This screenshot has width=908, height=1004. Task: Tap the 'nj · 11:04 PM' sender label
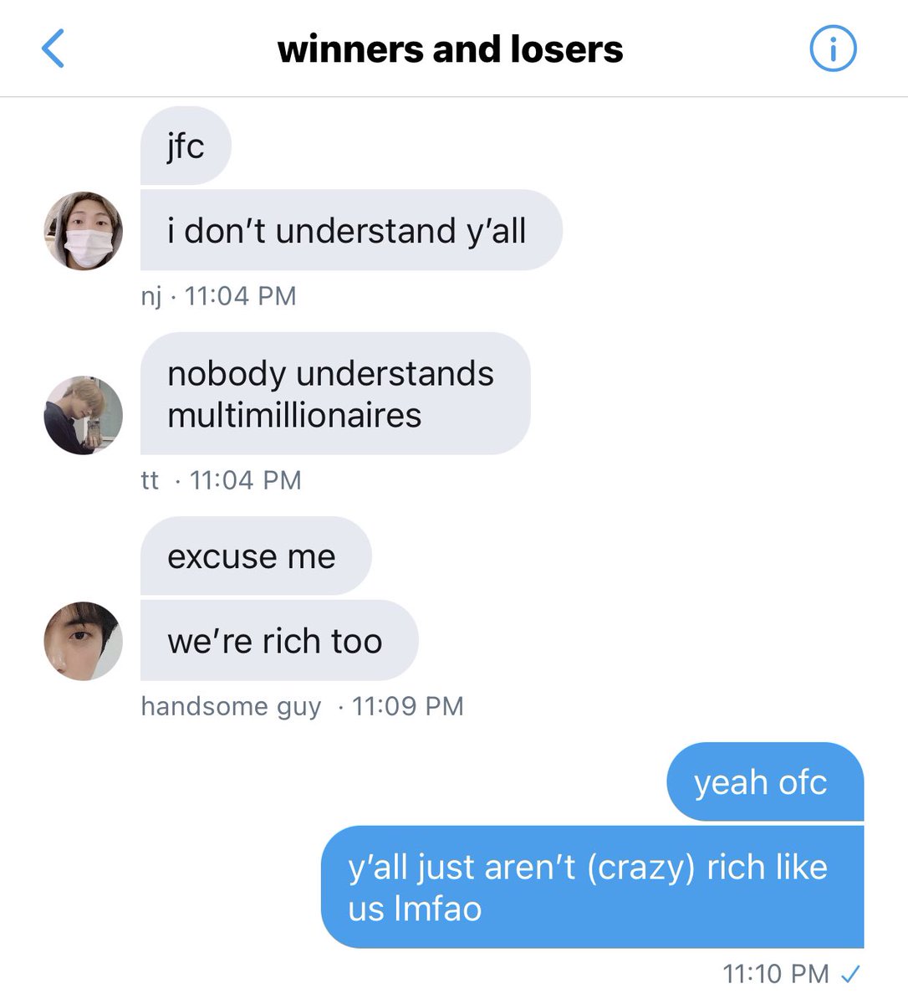pos(218,296)
